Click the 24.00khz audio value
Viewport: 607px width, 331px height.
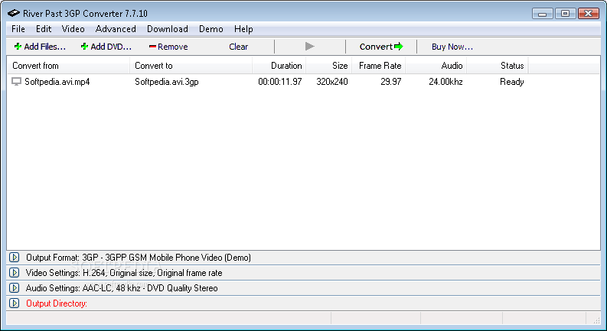pyautogui.click(x=445, y=82)
